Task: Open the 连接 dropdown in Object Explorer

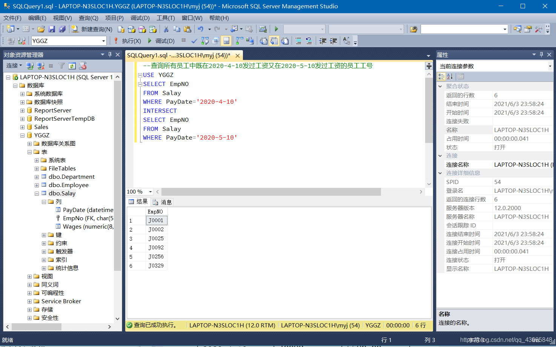Action: tap(14, 66)
